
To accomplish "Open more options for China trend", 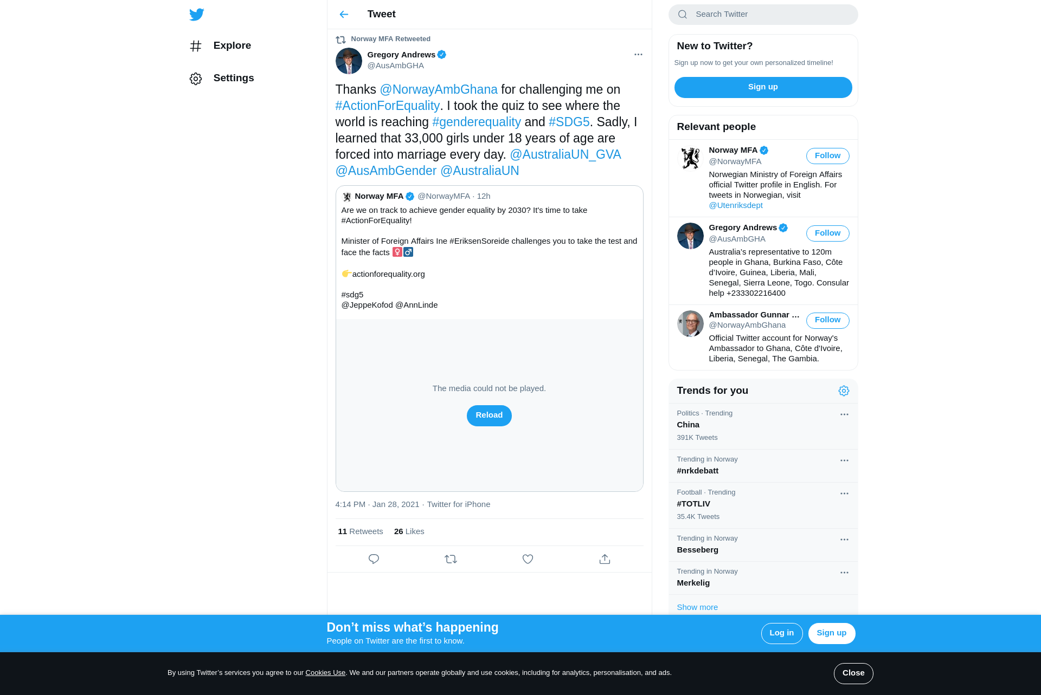I will click(x=844, y=414).
